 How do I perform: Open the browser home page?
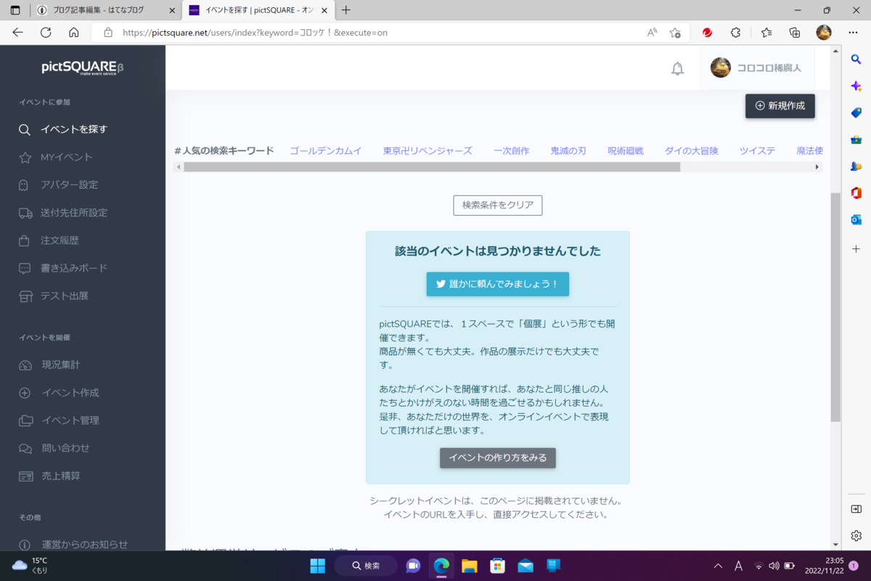(x=73, y=33)
